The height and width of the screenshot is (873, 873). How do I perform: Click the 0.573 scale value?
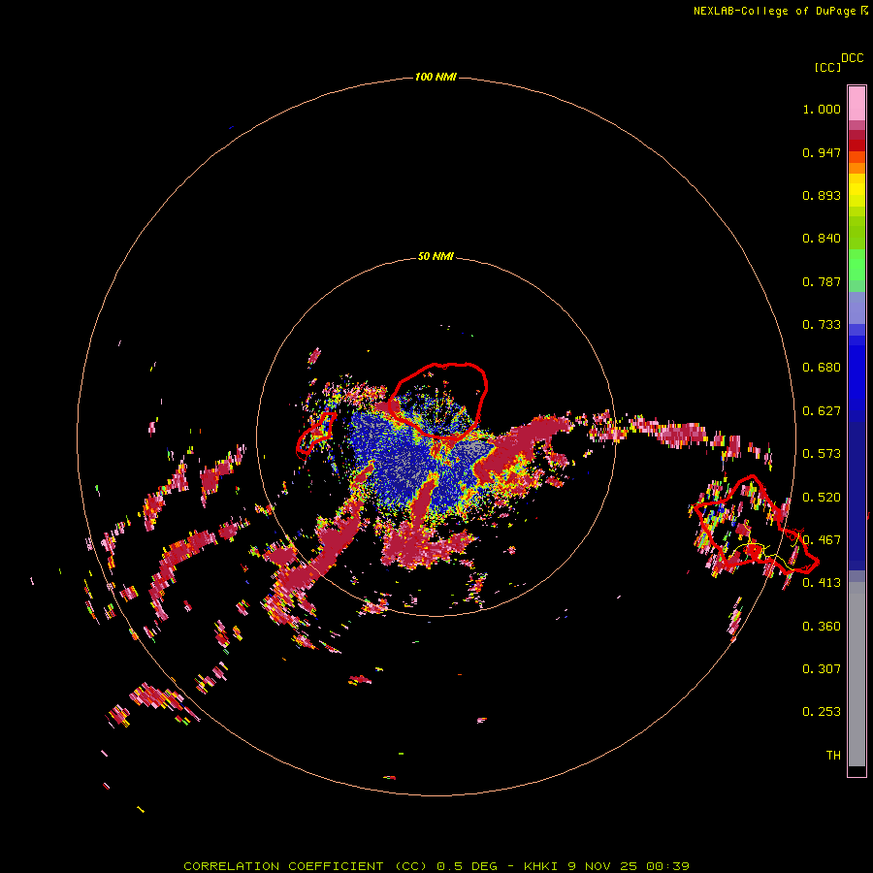pos(822,454)
